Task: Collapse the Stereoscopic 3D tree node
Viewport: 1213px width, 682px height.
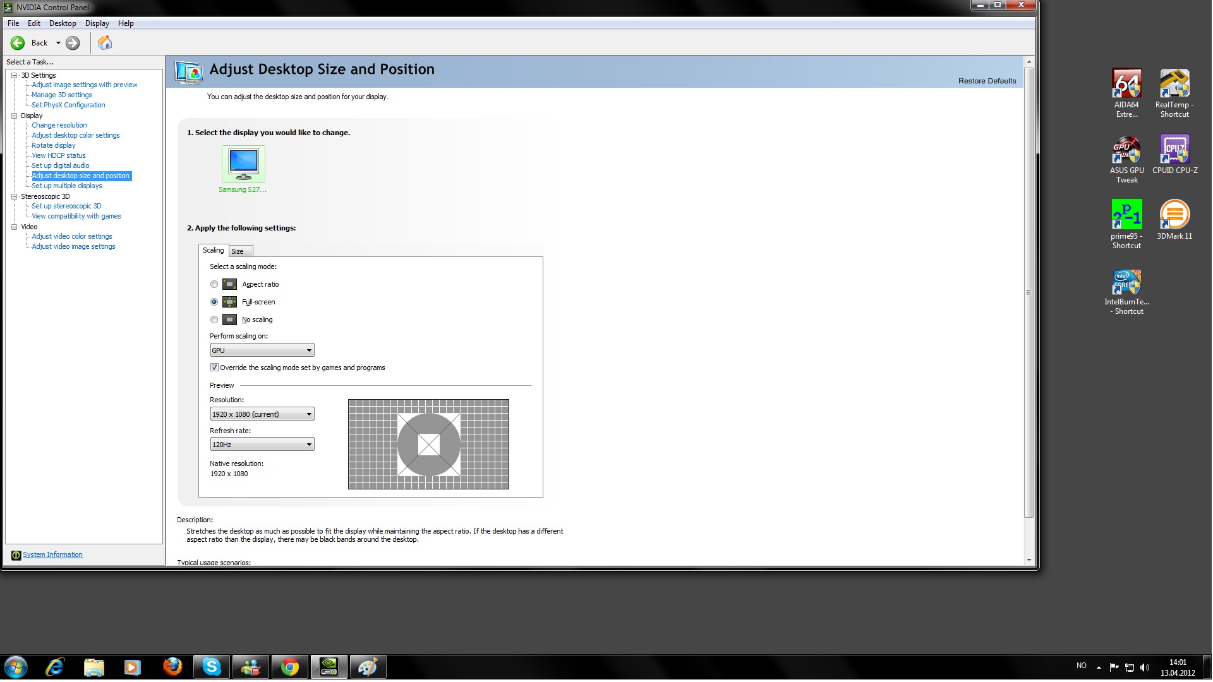Action: (x=14, y=196)
